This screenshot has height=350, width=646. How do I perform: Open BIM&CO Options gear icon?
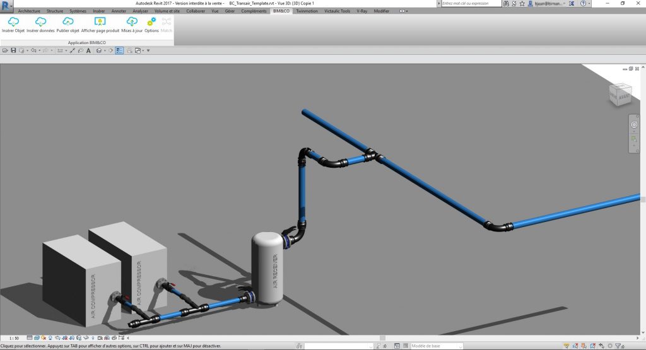point(151,23)
